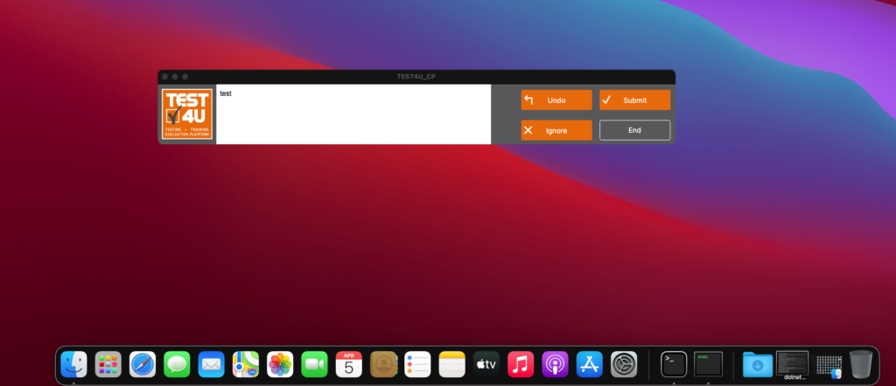Launch Maps from the dock
The image size is (896, 386).
click(246, 364)
